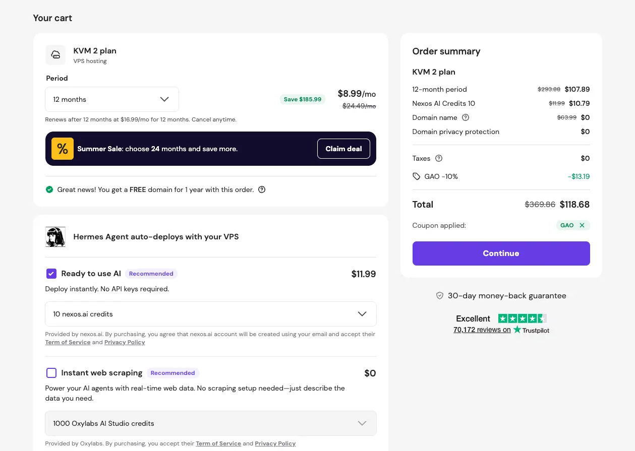
Task: Open the 1000 Oxylabs AI Studio credits dropdown
Action: [211, 423]
